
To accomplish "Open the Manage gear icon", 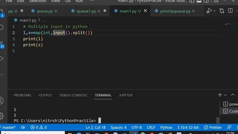I will (1, 116).
